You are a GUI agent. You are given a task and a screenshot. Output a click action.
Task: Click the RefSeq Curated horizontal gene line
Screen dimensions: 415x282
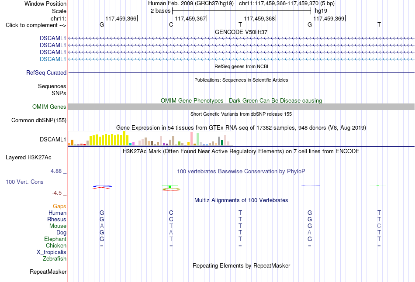click(241, 72)
